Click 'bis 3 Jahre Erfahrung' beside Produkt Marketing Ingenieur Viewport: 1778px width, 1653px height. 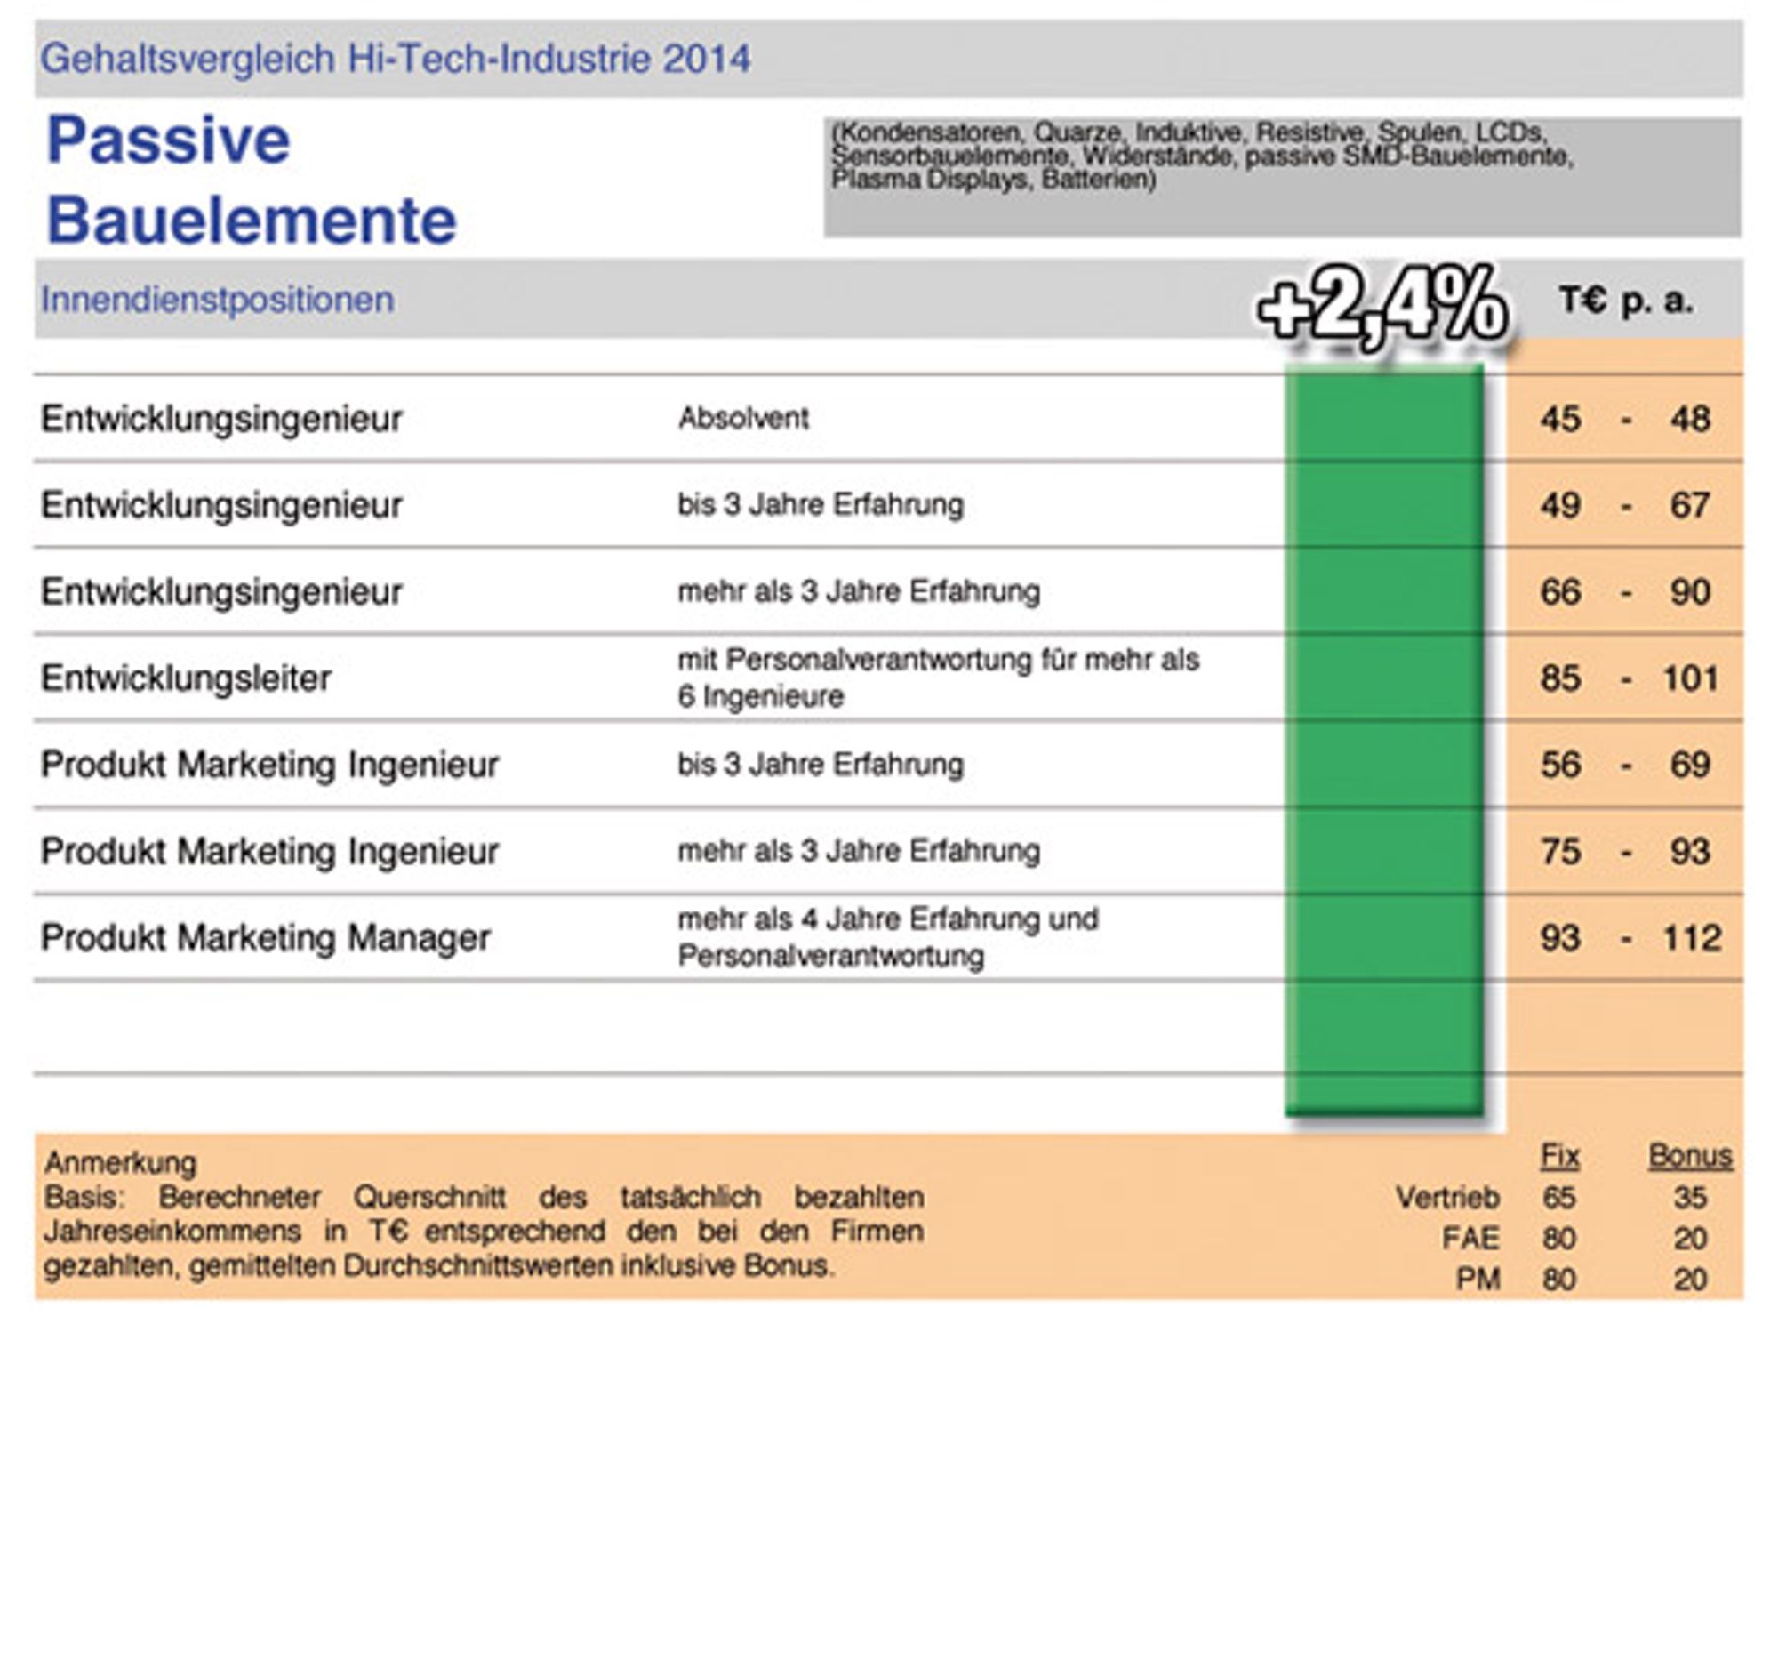[x=821, y=764]
